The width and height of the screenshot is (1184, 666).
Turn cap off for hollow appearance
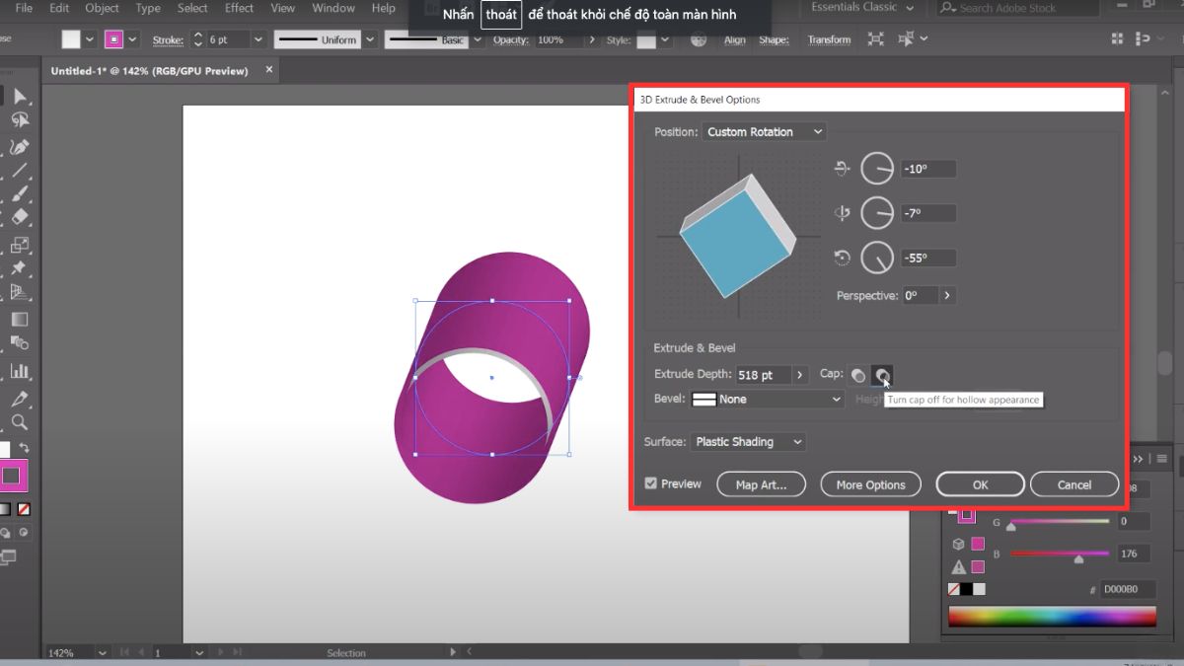(x=882, y=375)
